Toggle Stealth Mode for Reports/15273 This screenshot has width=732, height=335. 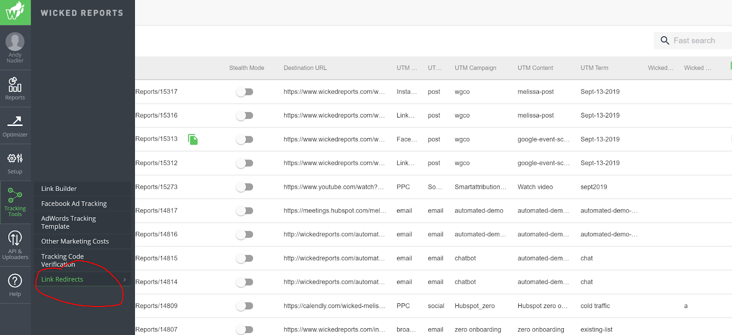point(245,187)
